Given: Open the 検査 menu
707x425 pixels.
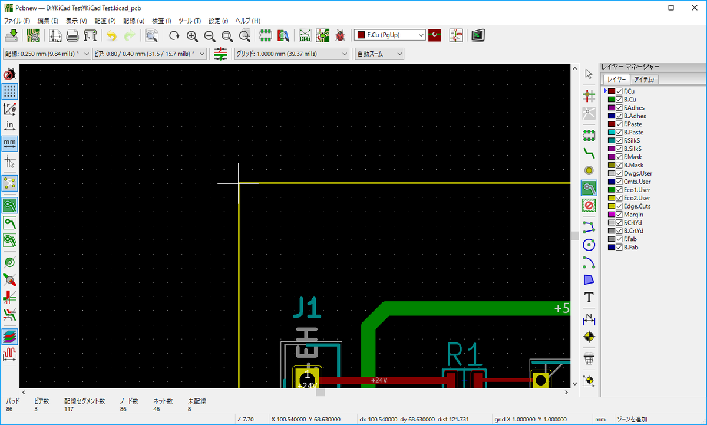Looking at the screenshot, I should pyautogui.click(x=161, y=21).
